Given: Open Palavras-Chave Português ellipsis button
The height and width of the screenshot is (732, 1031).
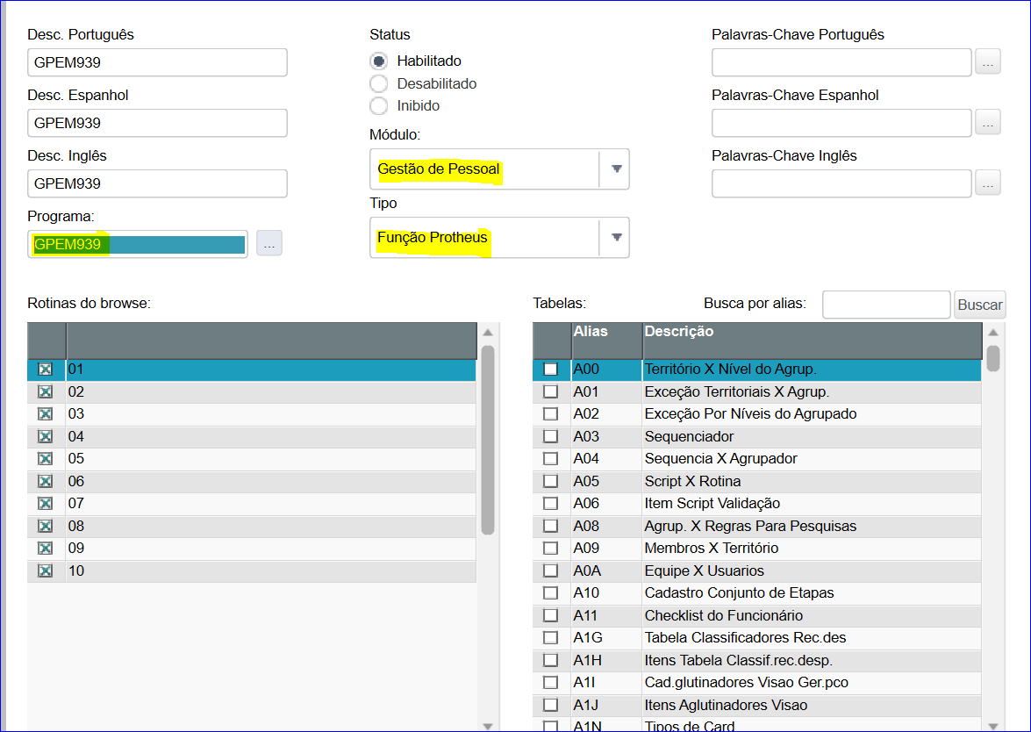Looking at the screenshot, I should [x=988, y=62].
